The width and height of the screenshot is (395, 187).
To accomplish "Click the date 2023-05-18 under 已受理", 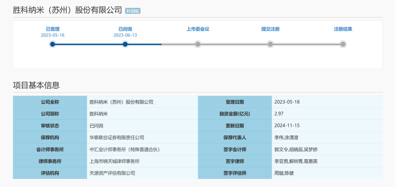I will pyautogui.click(x=53, y=35).
